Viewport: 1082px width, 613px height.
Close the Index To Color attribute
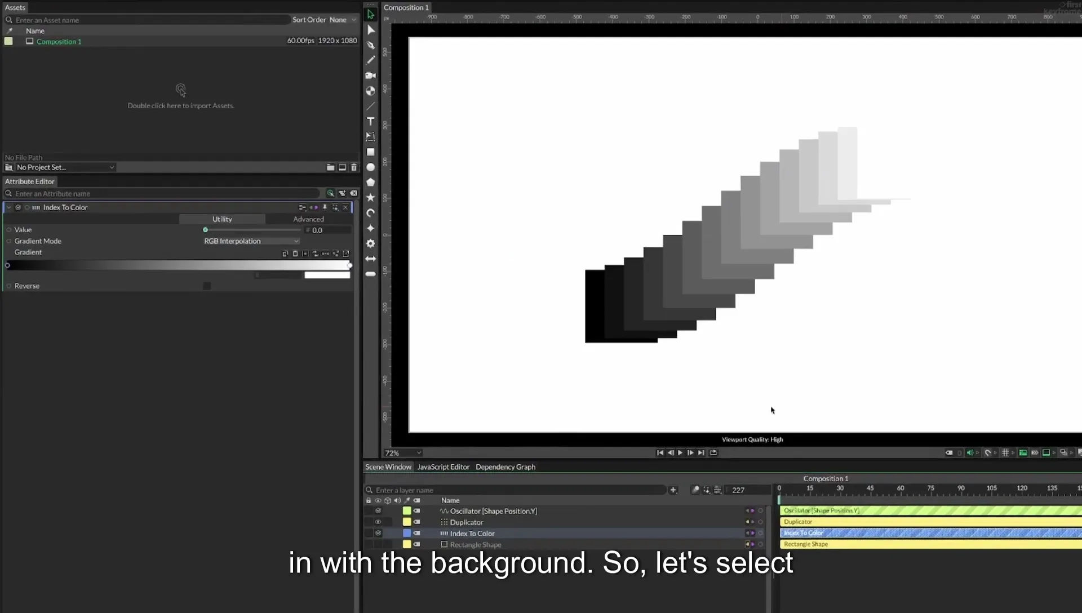click(x=345, y=207)
